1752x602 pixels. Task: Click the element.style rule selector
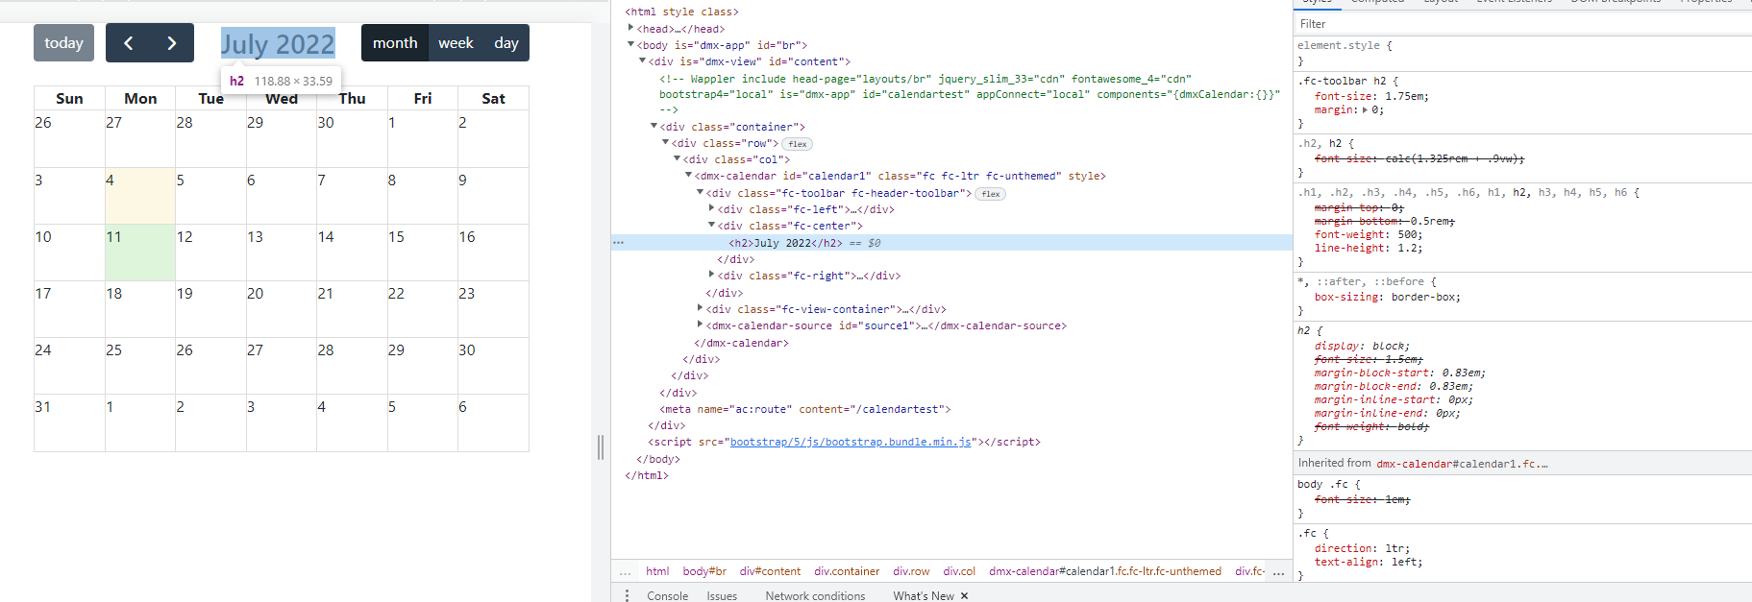[1338, 45]
